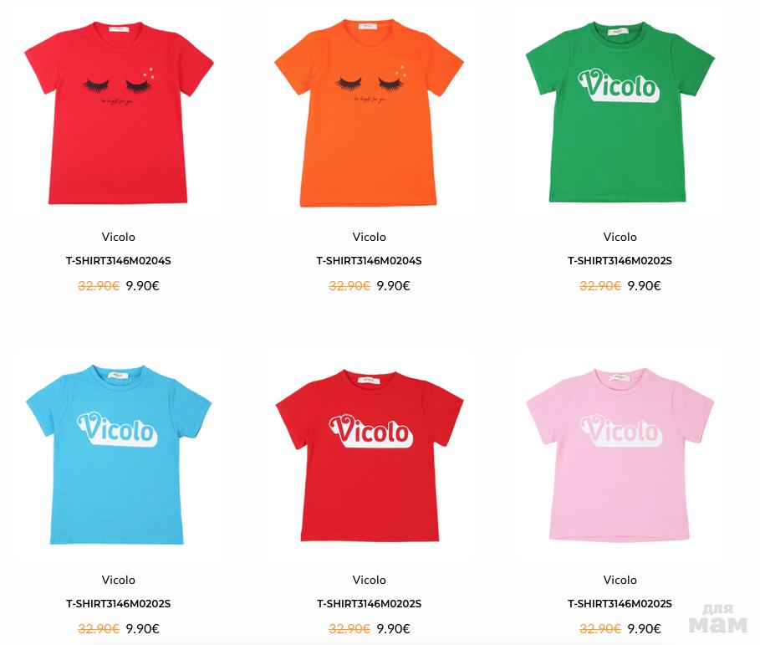The width and height of the screenshot is (760, 645).
Task: Click Vicolo brand name under orange shirt
Action: (x=370, y=237)
